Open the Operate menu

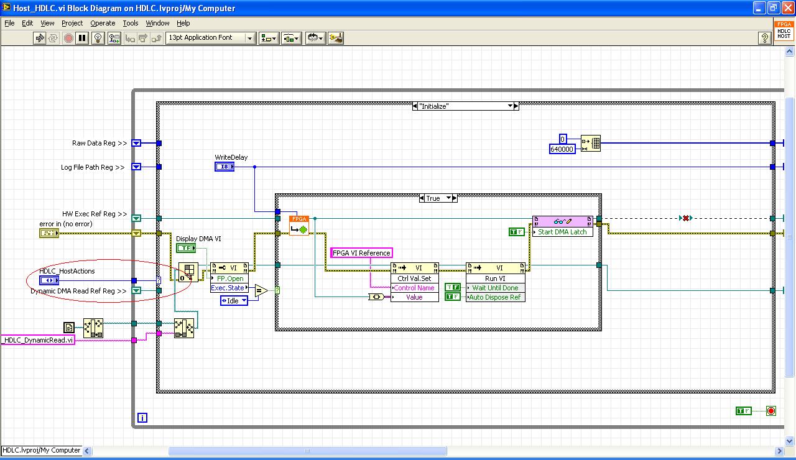(103, 23)
